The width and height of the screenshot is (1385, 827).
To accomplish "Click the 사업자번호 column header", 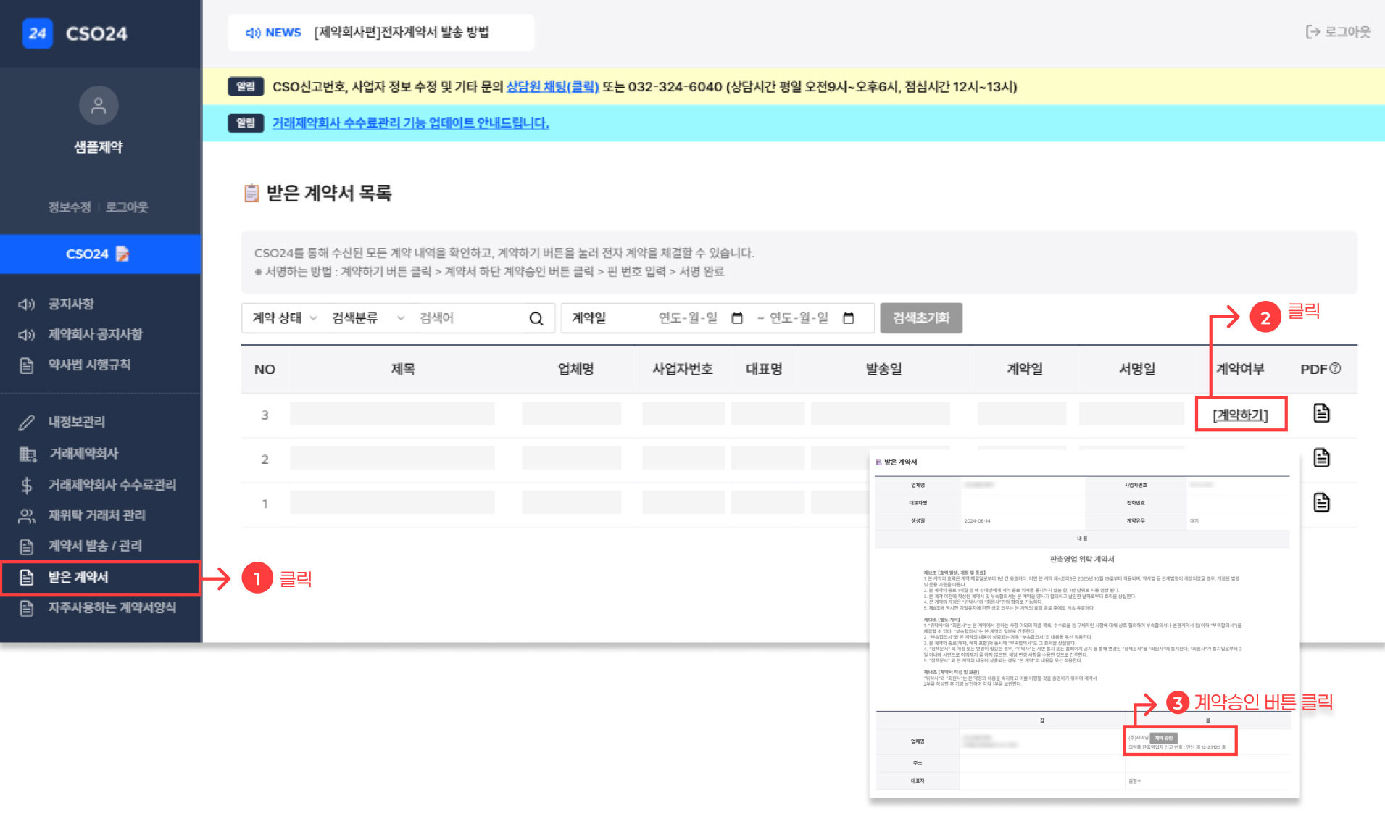I will (x=683, y=369).
